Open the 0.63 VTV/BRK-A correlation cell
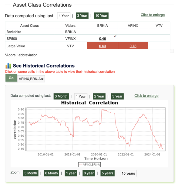The height and width of the screenshot is (188, 191). [102, 46]
